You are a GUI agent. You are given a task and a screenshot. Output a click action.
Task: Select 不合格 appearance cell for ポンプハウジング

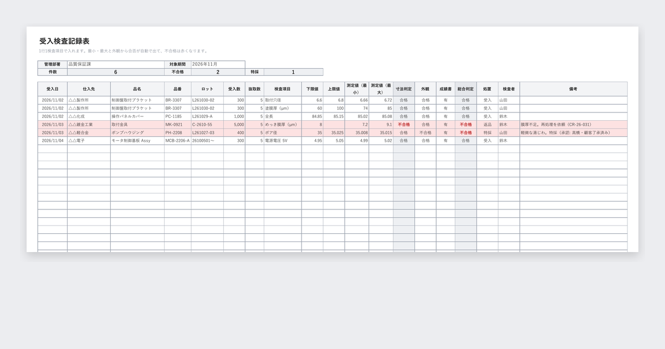[x=425, y=133]
